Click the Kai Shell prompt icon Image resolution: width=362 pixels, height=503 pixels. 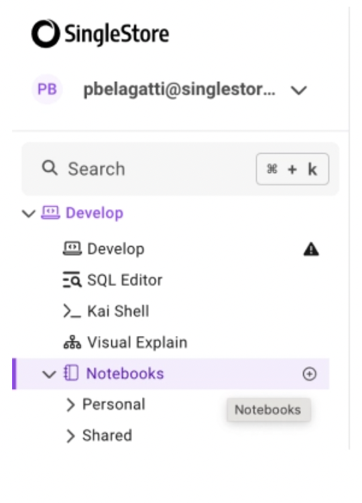72,311
